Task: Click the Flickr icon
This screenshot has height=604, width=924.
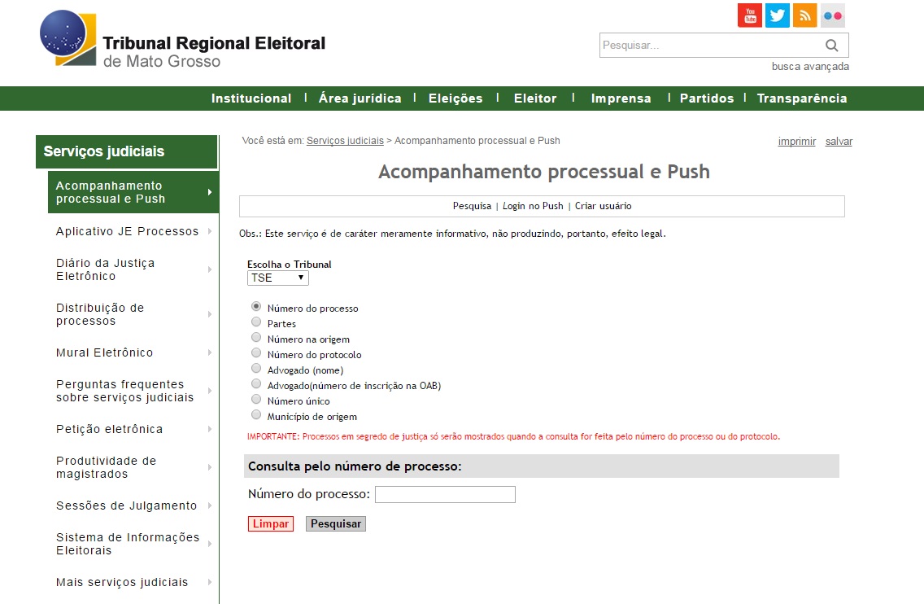Action: point(832,15)
